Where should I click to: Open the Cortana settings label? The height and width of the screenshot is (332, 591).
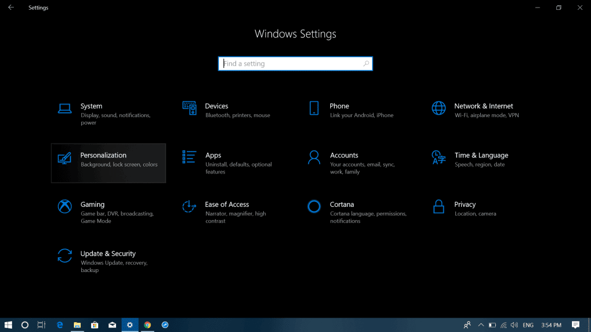click(x=342, y=205)
